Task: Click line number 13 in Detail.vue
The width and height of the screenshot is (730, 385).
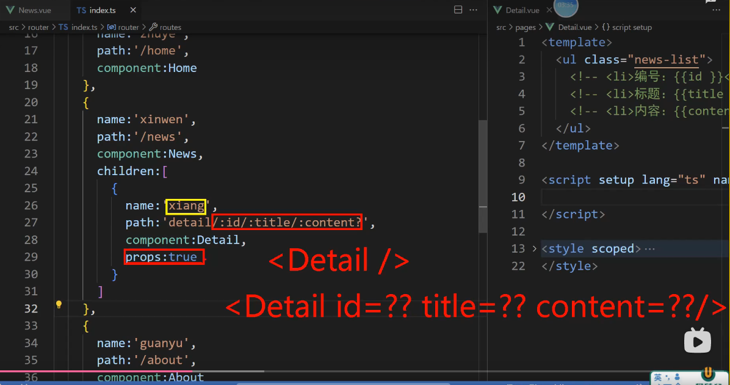Action: 518,248
